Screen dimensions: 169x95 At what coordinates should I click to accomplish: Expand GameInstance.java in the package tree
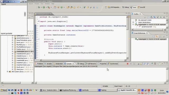coord(12,38)
